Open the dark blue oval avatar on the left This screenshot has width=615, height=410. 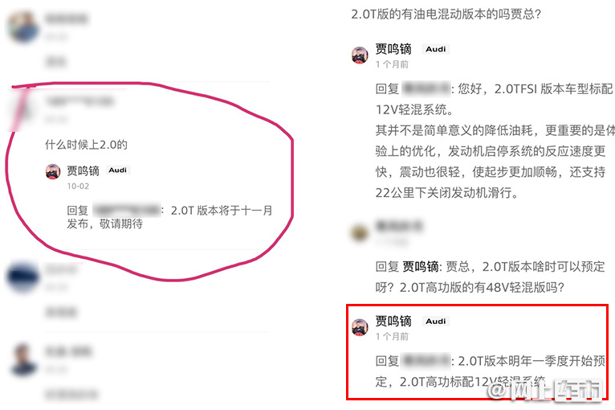coord(23,277)
